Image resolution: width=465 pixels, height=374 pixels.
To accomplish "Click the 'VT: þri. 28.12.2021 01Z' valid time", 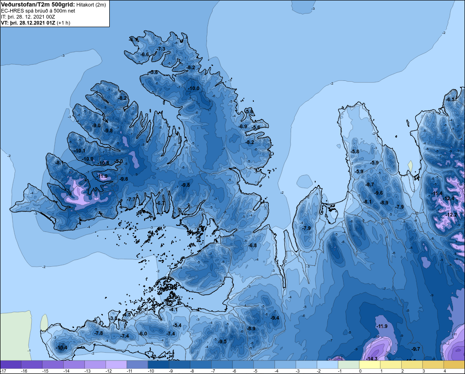I will (28, 23).
